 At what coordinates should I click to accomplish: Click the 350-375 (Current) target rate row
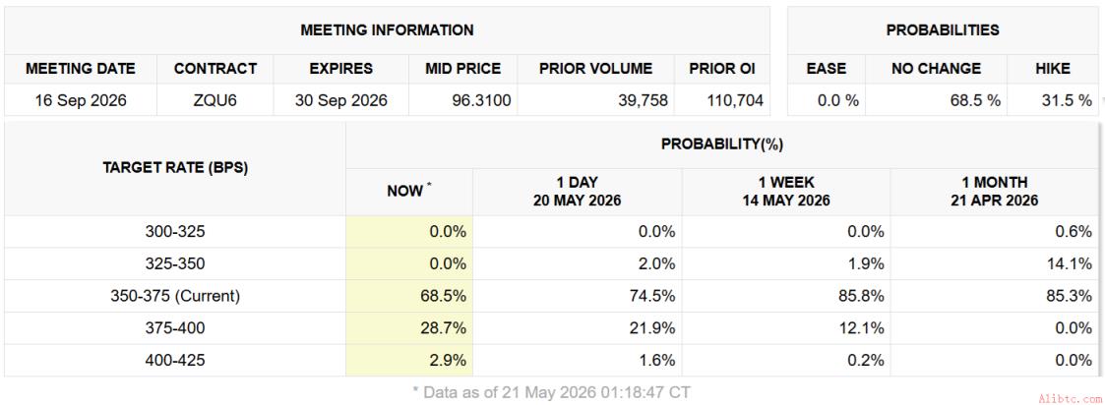pos(553,296)
